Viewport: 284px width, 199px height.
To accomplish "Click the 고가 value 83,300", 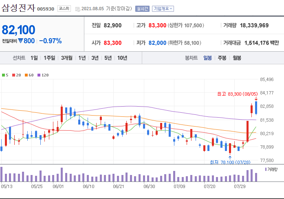I will (157, 25).
